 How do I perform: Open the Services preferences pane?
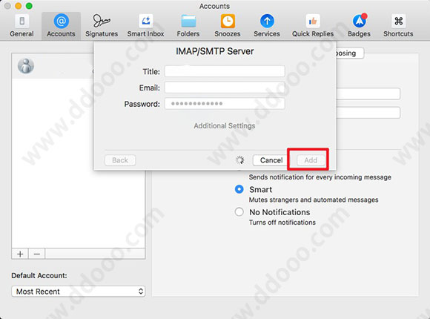click(x=267, y=26)
